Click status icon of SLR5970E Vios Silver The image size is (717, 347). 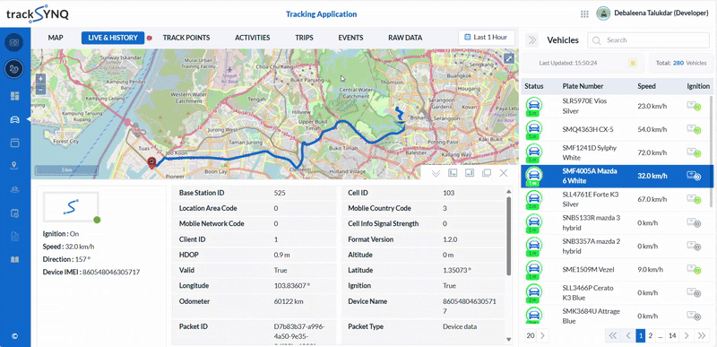click(x=533, y=106)
